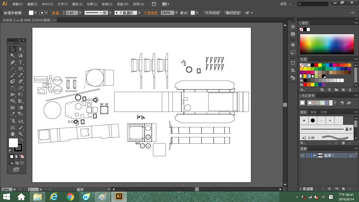Select the Type tool
The width and height of the screenshot is (359, 202).
click(20, 62)
